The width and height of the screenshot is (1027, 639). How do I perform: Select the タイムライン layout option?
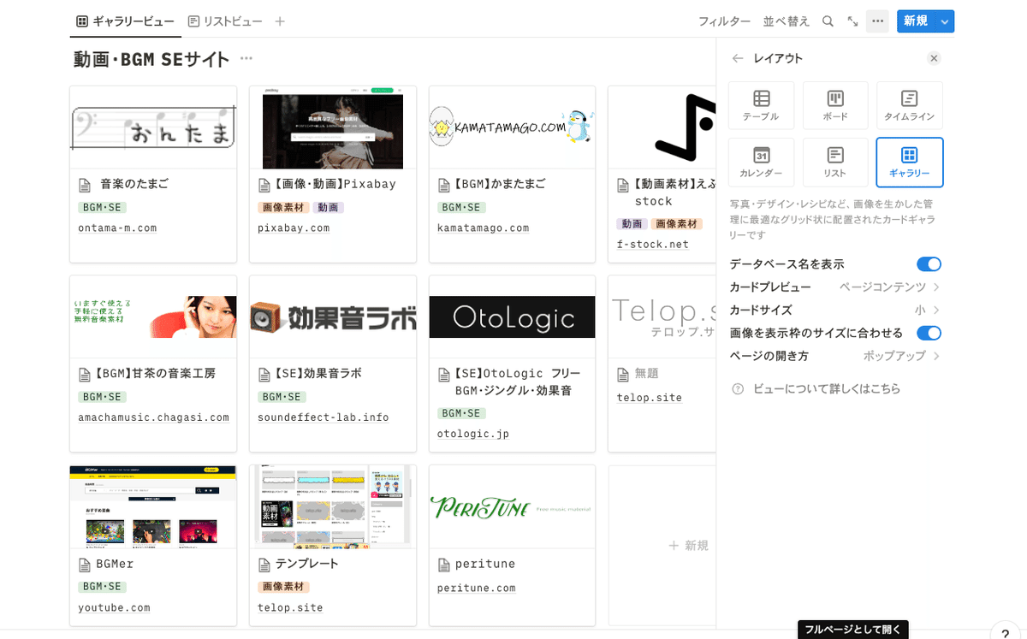(x=910, y=105)
